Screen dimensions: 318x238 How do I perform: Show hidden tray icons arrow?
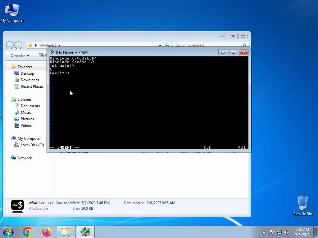pyautogui.click(x=264, y=232)
